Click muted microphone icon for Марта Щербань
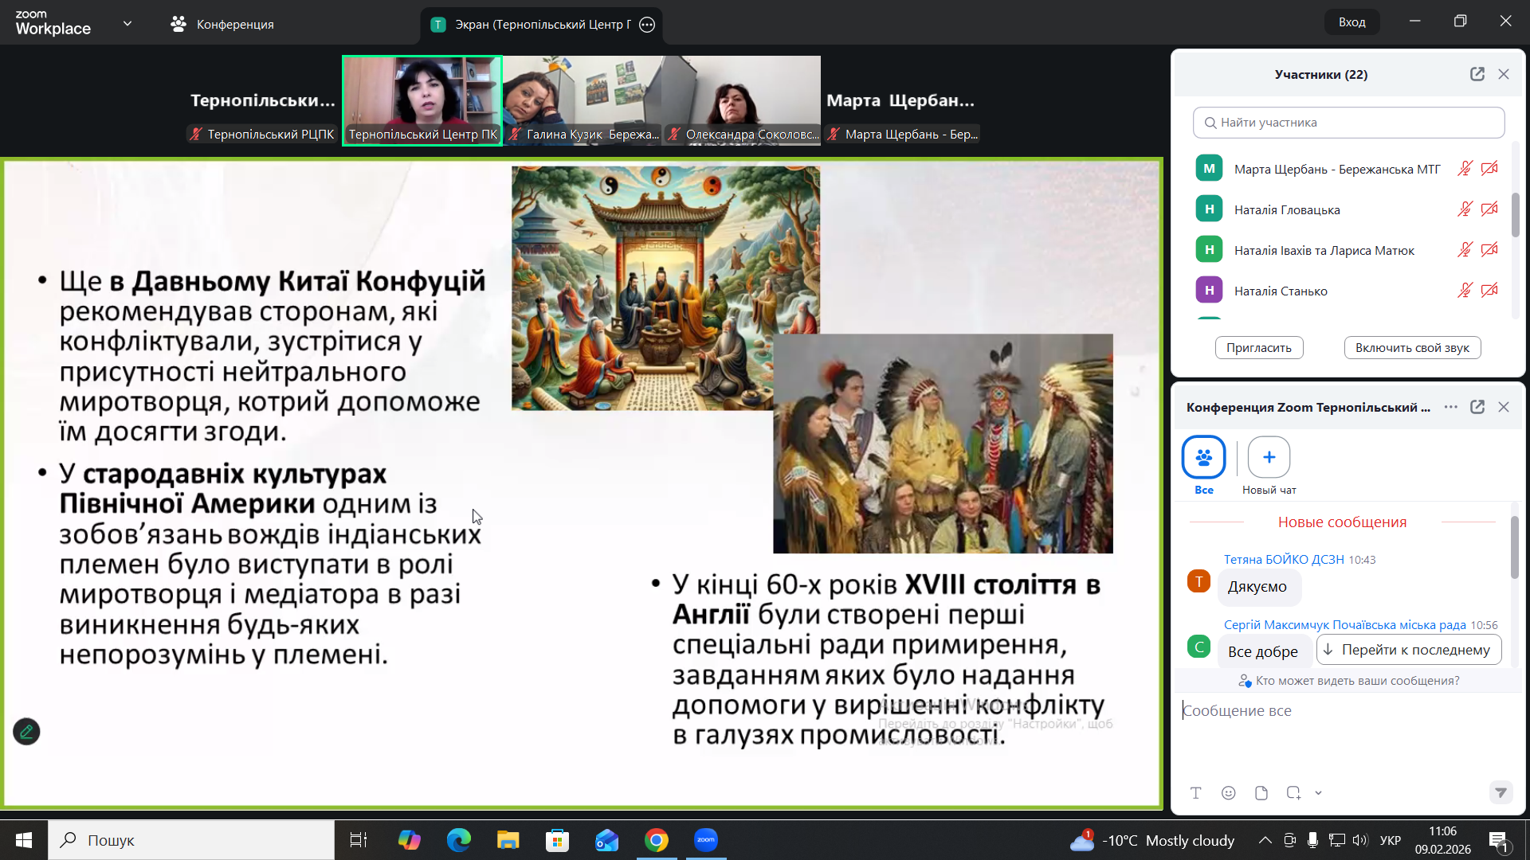Image resolution: width=1530 pixels, height=860 pixels. (x=1465, y=169)
